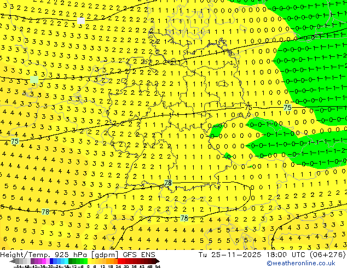
Task: Pick the dark blue swatch in the temperature legend
Action: click(x=51, y=261)
